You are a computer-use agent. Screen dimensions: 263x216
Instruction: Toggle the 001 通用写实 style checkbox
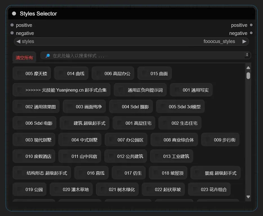177,90
